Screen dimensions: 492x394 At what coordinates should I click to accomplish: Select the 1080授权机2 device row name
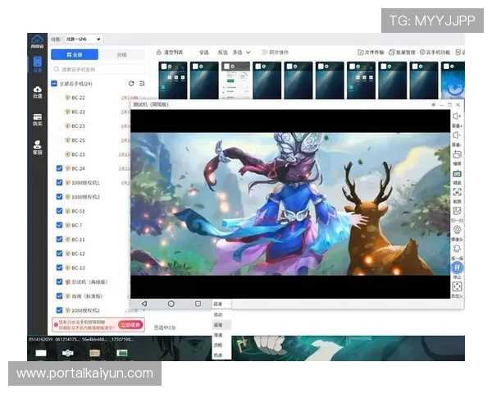pos(85,310)
